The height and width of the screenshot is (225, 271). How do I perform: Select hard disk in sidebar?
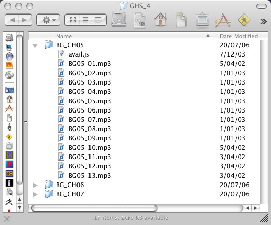point(9,37)
